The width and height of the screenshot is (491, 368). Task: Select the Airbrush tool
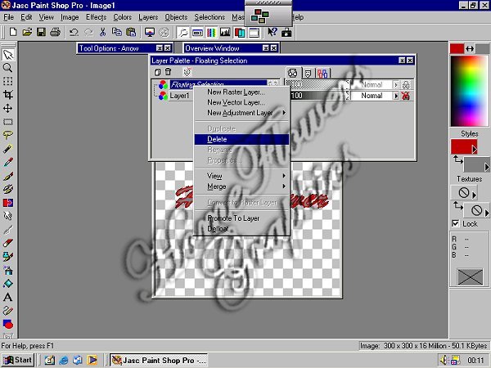coord(8,270)
